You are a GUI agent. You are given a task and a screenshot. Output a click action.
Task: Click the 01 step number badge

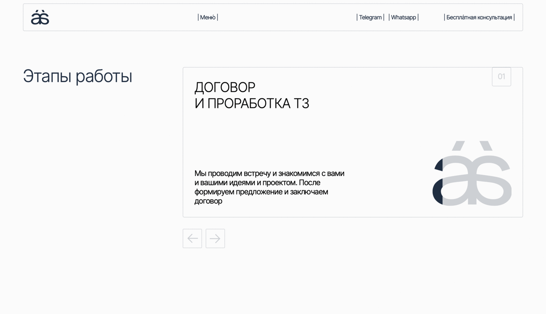[501, 77]
